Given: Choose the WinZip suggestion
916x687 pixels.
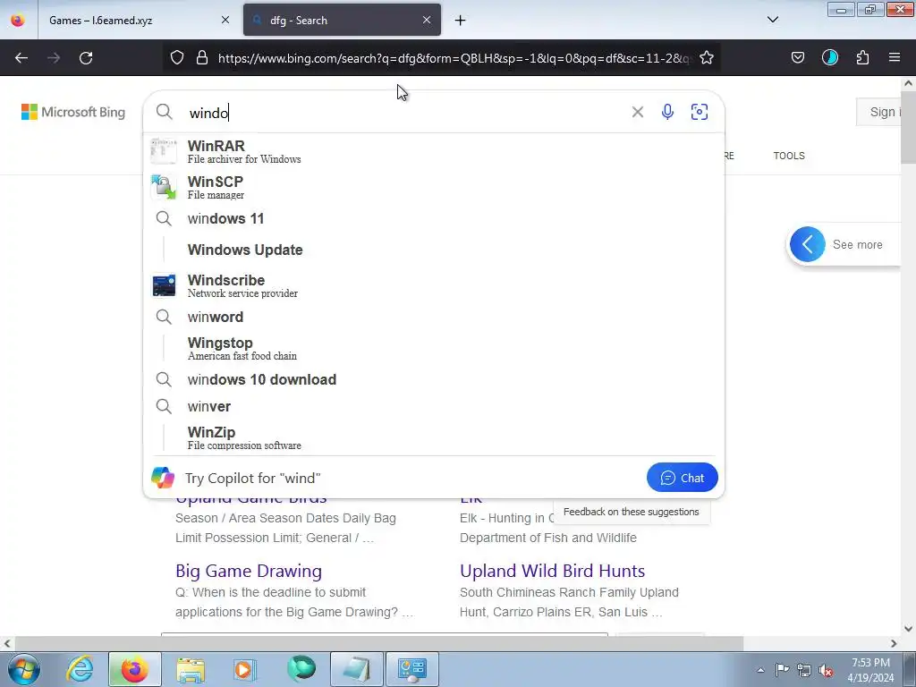Looking at the screenshot, I should point(434,437).
